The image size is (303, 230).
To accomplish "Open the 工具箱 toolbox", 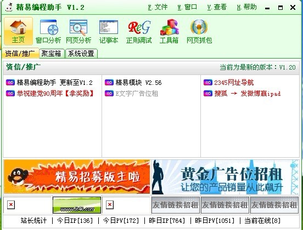I will pos(169,31).
